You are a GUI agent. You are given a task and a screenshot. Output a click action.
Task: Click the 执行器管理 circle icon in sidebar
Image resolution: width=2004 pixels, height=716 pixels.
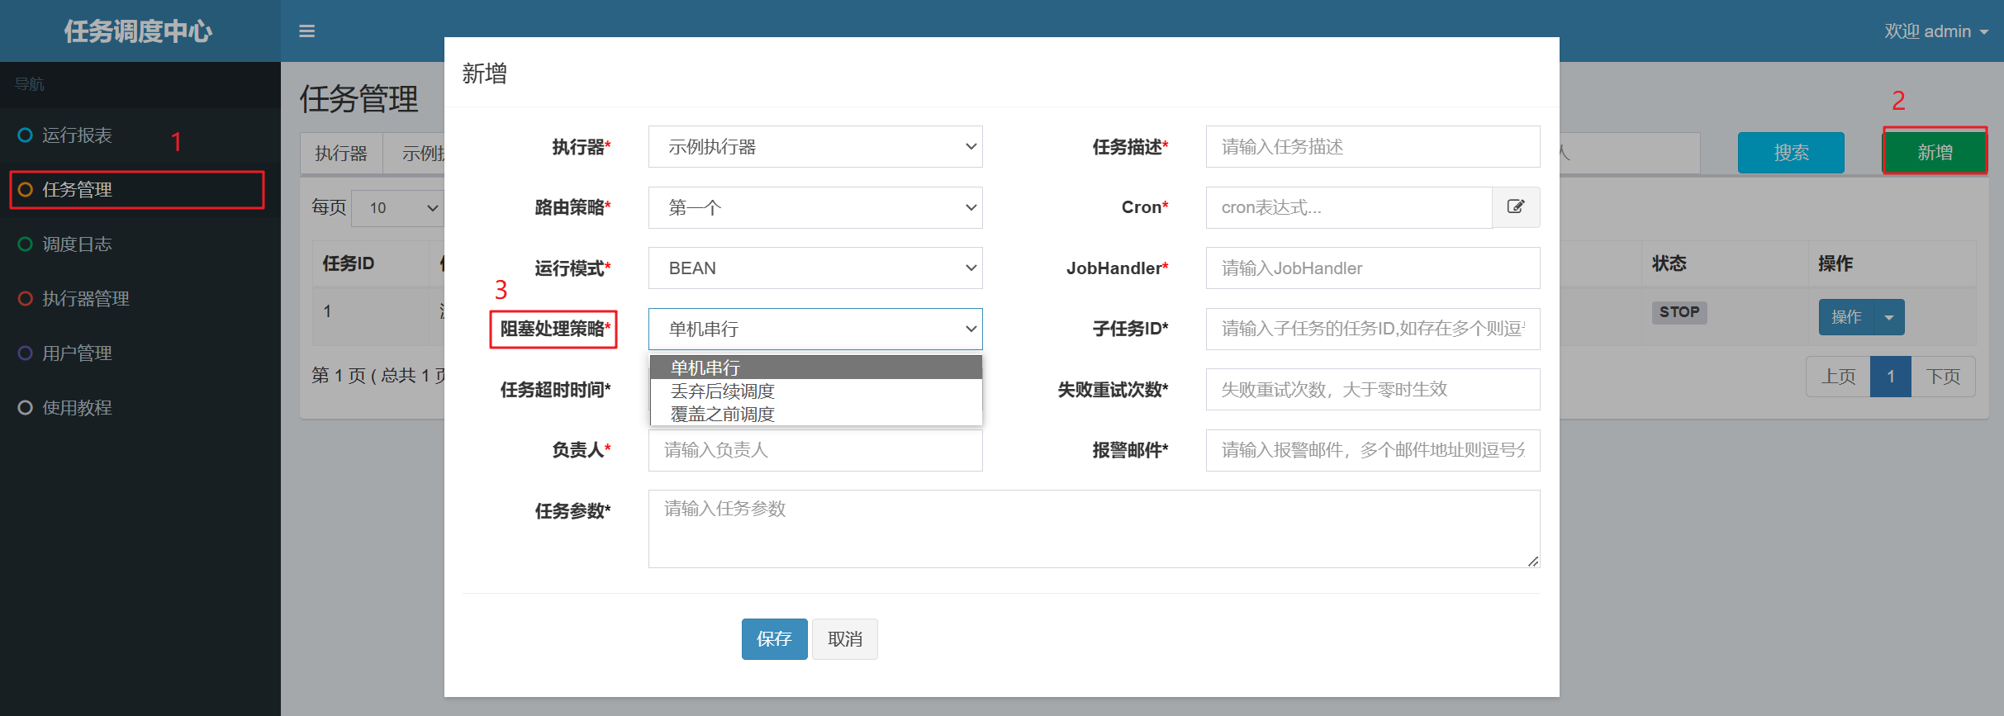pyautogui.click(x=26, y=298)
